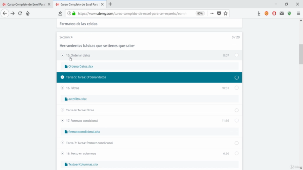This screenshot has width=303, height=170.
Task: Click the udemy.com address bar URL
Action: click(x=132, y=14)
